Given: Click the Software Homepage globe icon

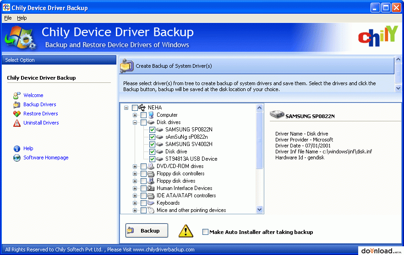Looking at the screenshot, I should pyautogui.click(x=17, y=158).
